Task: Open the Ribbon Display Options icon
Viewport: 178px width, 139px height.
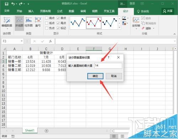Action: click(142, 4)
